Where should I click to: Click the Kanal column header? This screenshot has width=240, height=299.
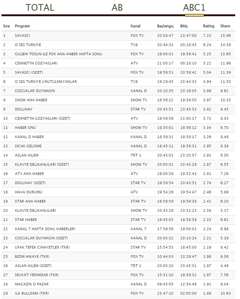coord(135,26)
